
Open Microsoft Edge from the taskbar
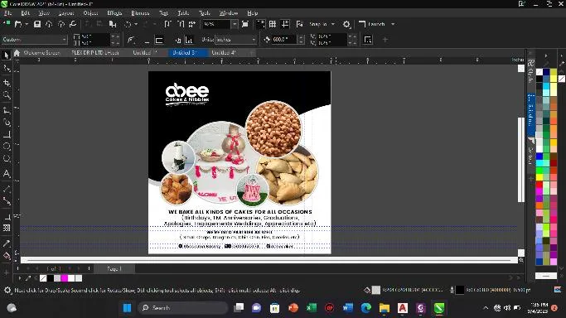366,308
